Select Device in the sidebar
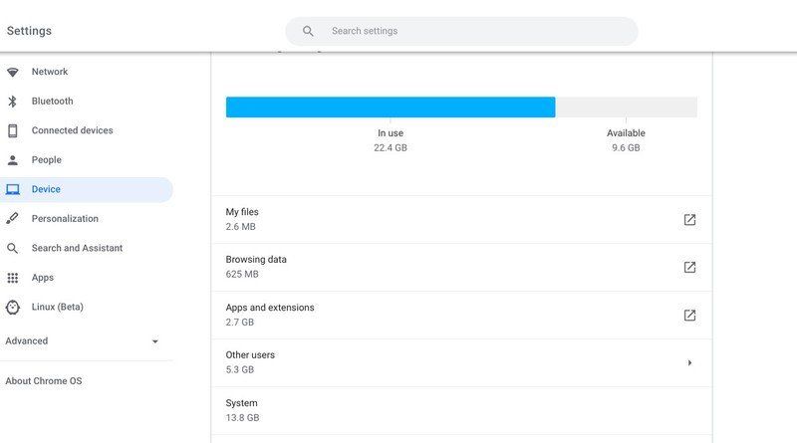Viewport: 797px width, 443px height. 46,189
